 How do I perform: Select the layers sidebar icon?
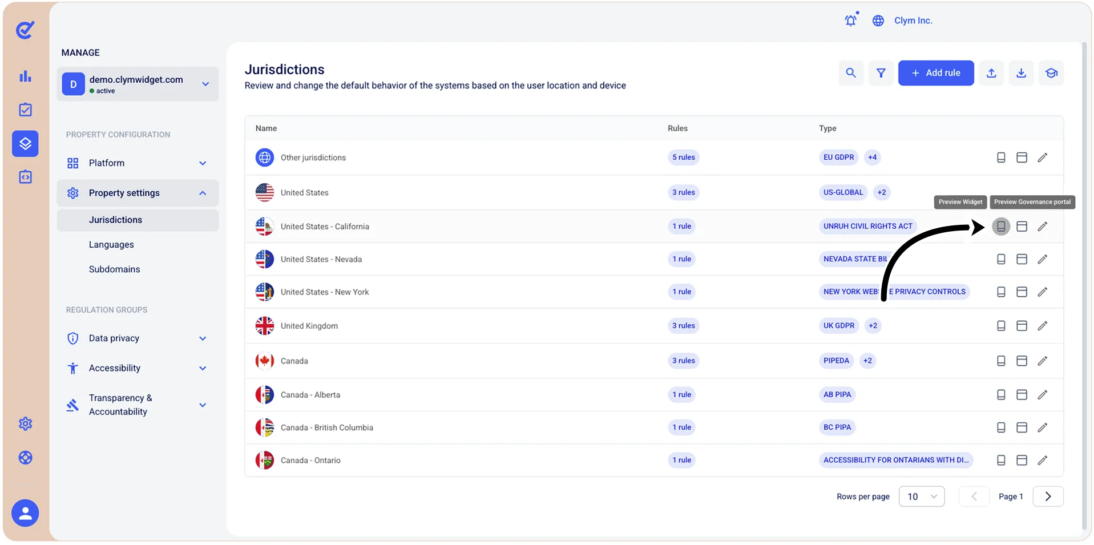[x=25, y=143]
